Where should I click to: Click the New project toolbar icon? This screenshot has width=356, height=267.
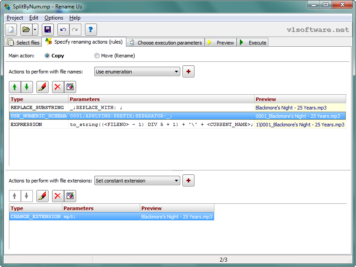click(x=11, y=30)
